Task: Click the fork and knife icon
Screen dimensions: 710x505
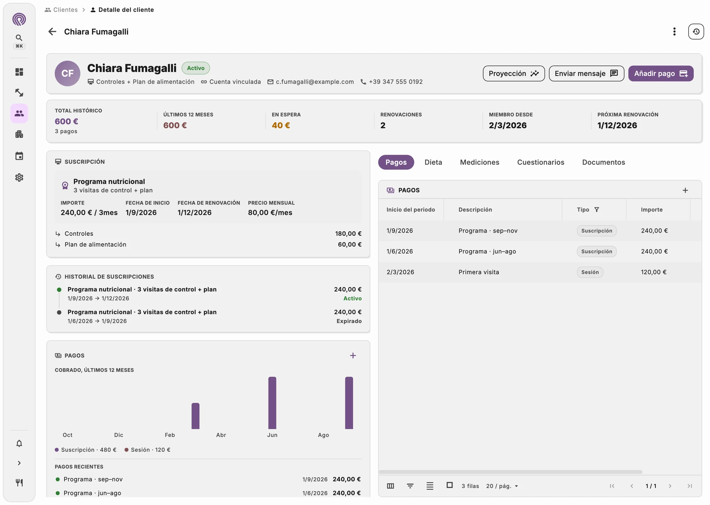Action: [x=19, y=483]
